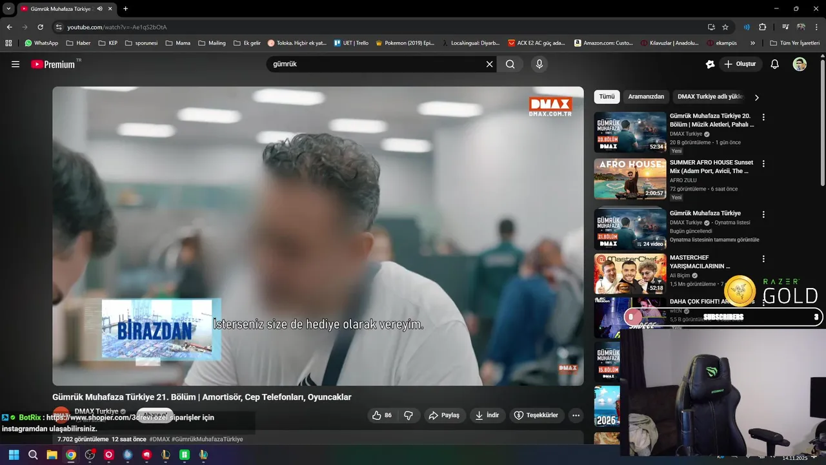Open the apps grid in bookmarks bar
This screenshot has width=826, height=465.
[x=8, y=43]
